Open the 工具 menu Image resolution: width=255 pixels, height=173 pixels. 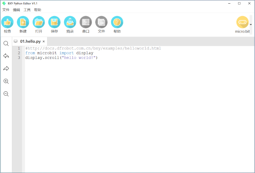[x=27, y=10]
